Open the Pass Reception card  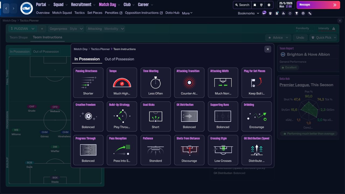[x=122, y=150]
